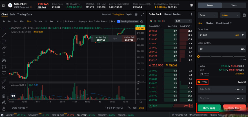Click the 100% point on quantity slider
Viewport: 248px width, 117px height.
[x=245, y=56]
